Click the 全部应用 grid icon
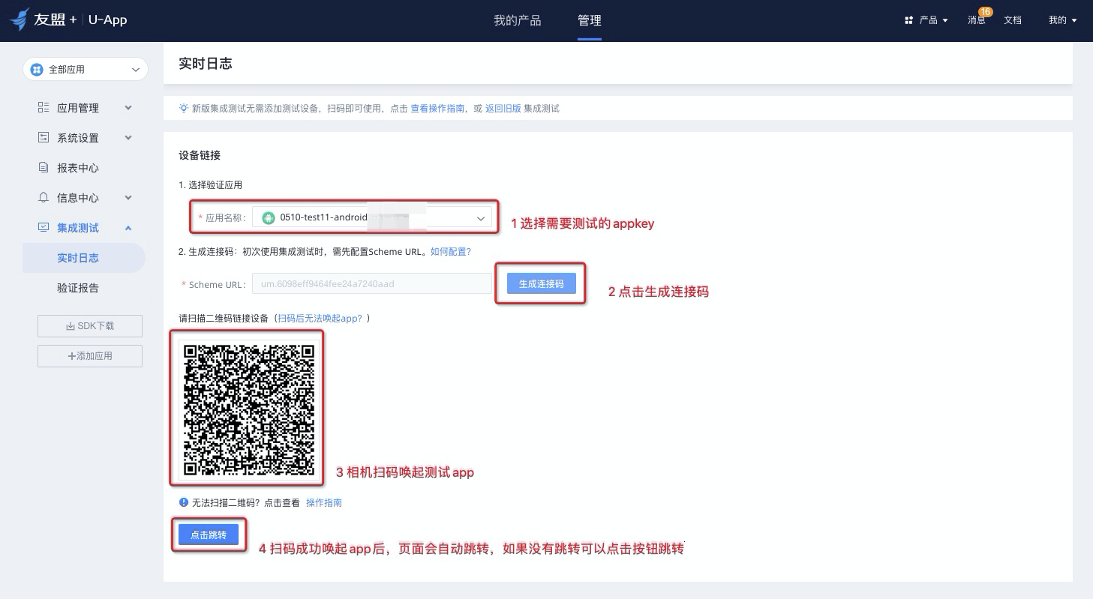Image resolution: width=1093 pixels, height=599 pixels. point(37,70)
